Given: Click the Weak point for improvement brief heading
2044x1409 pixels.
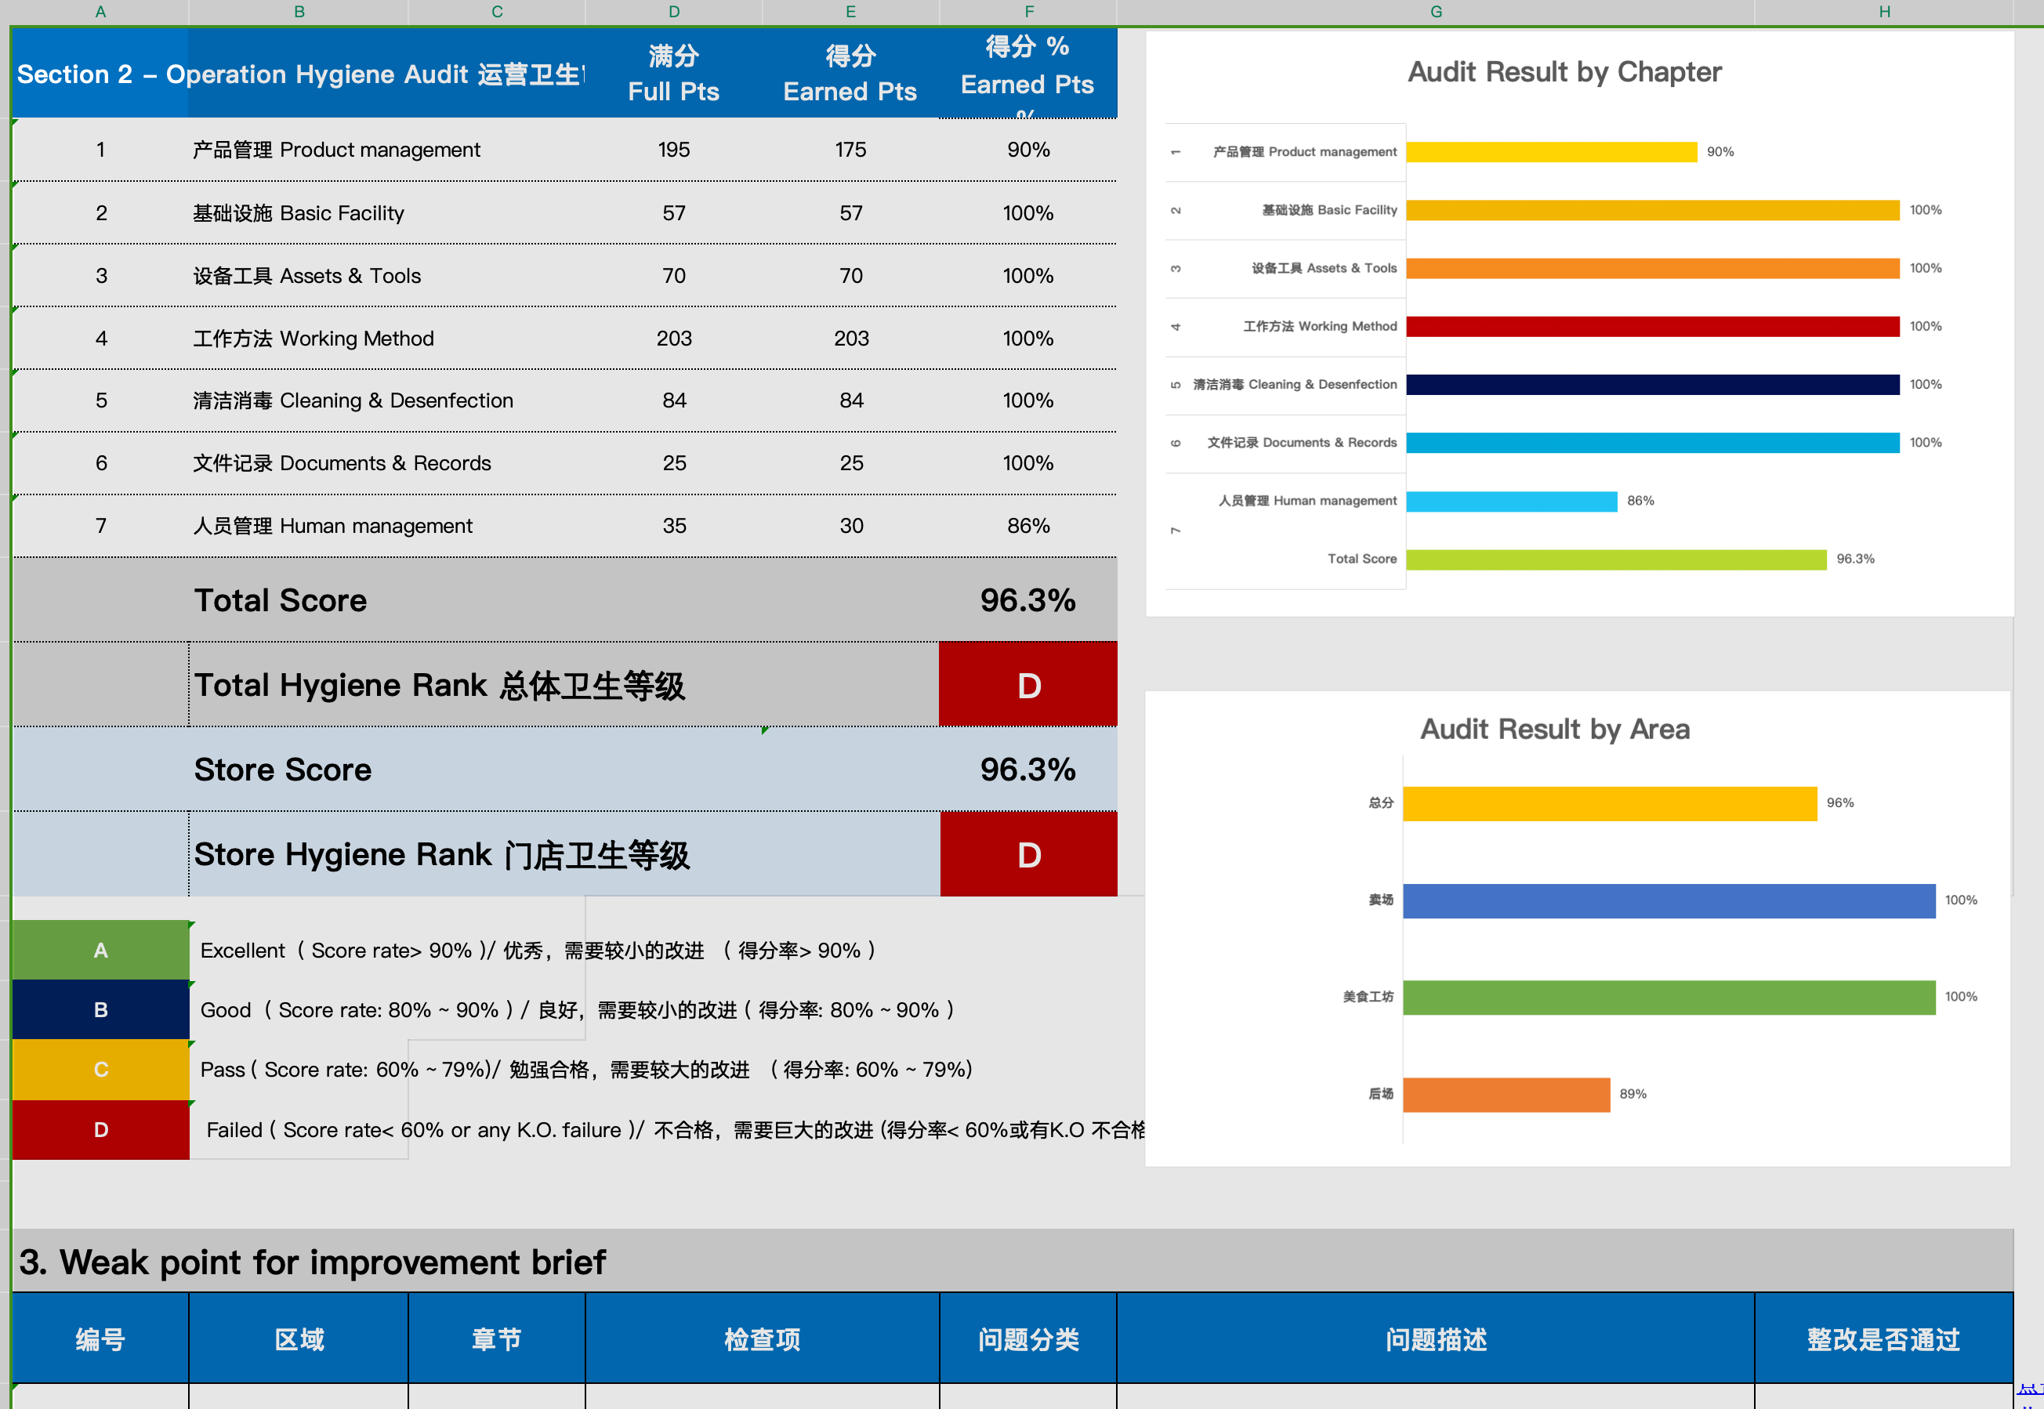Looking at the screenshot, I should click(x=313, y=1262).
